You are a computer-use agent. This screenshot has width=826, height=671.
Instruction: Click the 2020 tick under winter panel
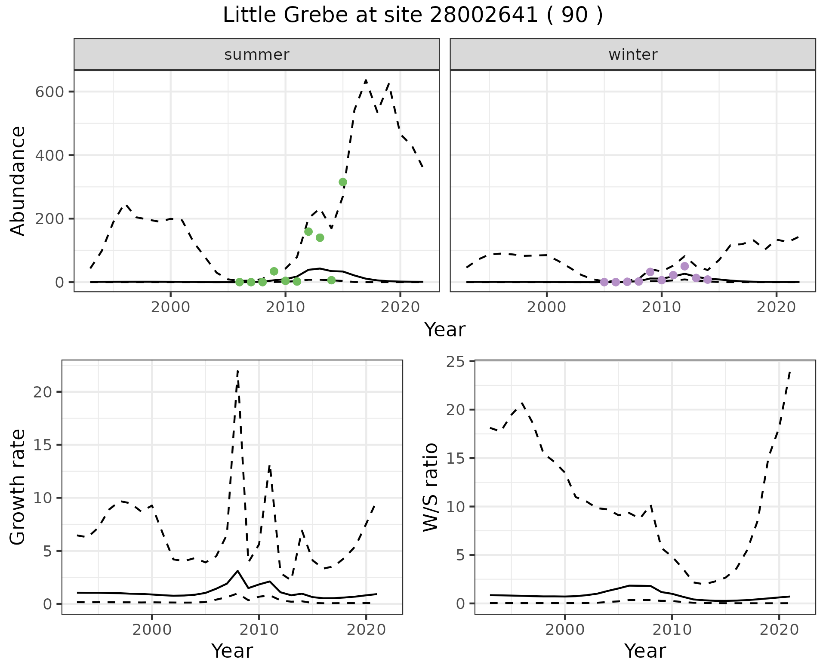pyautogui.click(x=776, y=307)
